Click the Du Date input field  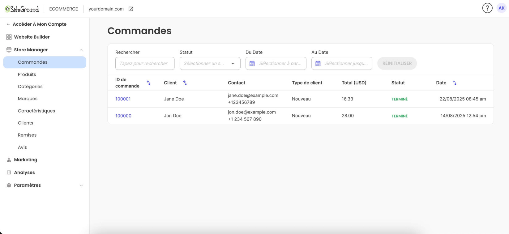point(276,63)
